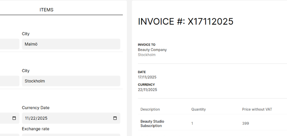Screen dimensions: 287x136
Task: Click the invoice date 17/11/2025
Action: [147, 77]
